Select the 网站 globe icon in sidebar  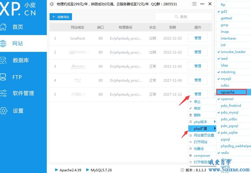(3, 43)
